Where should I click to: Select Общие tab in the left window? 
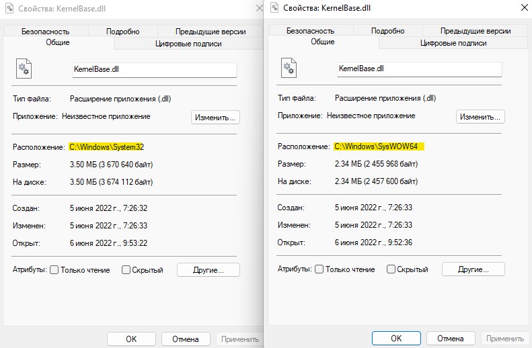(x=58, y=42)
